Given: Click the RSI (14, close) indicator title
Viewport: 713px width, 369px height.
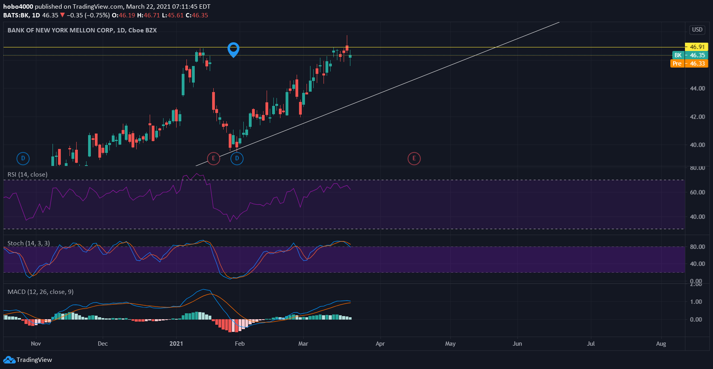Looking at the screenshot, I should pos(28,175).
